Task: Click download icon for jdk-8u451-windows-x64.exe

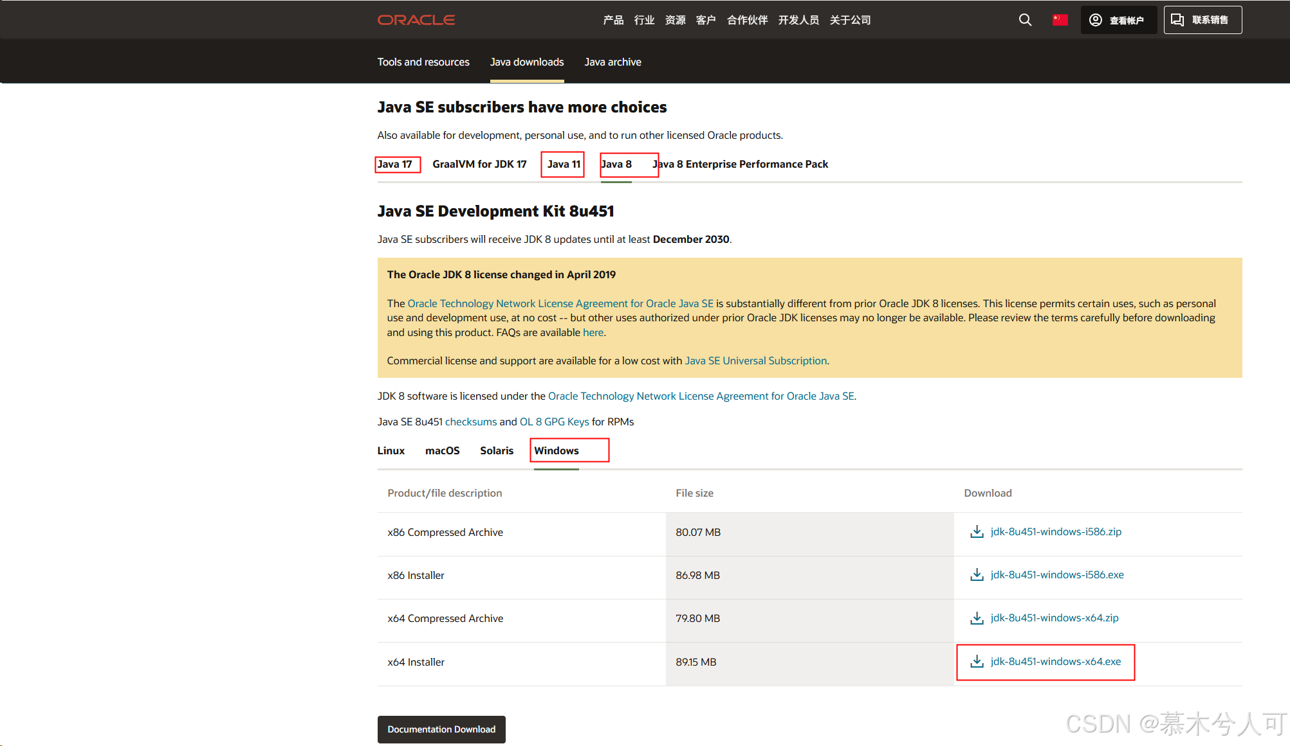Action: (x=977, y=662)
